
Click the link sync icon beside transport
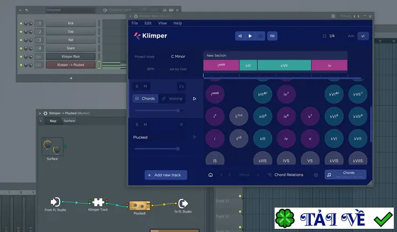pyautogui.click(x=272, y=36)
